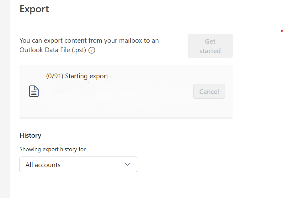Screen dimensions: 283x198
Task: Click the "You can export content" description text
Action: pos(89,41)
